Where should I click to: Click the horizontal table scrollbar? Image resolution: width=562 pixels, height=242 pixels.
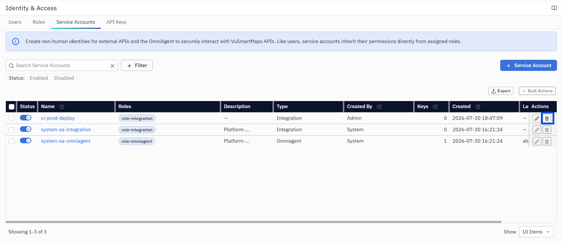click(253, 222)
